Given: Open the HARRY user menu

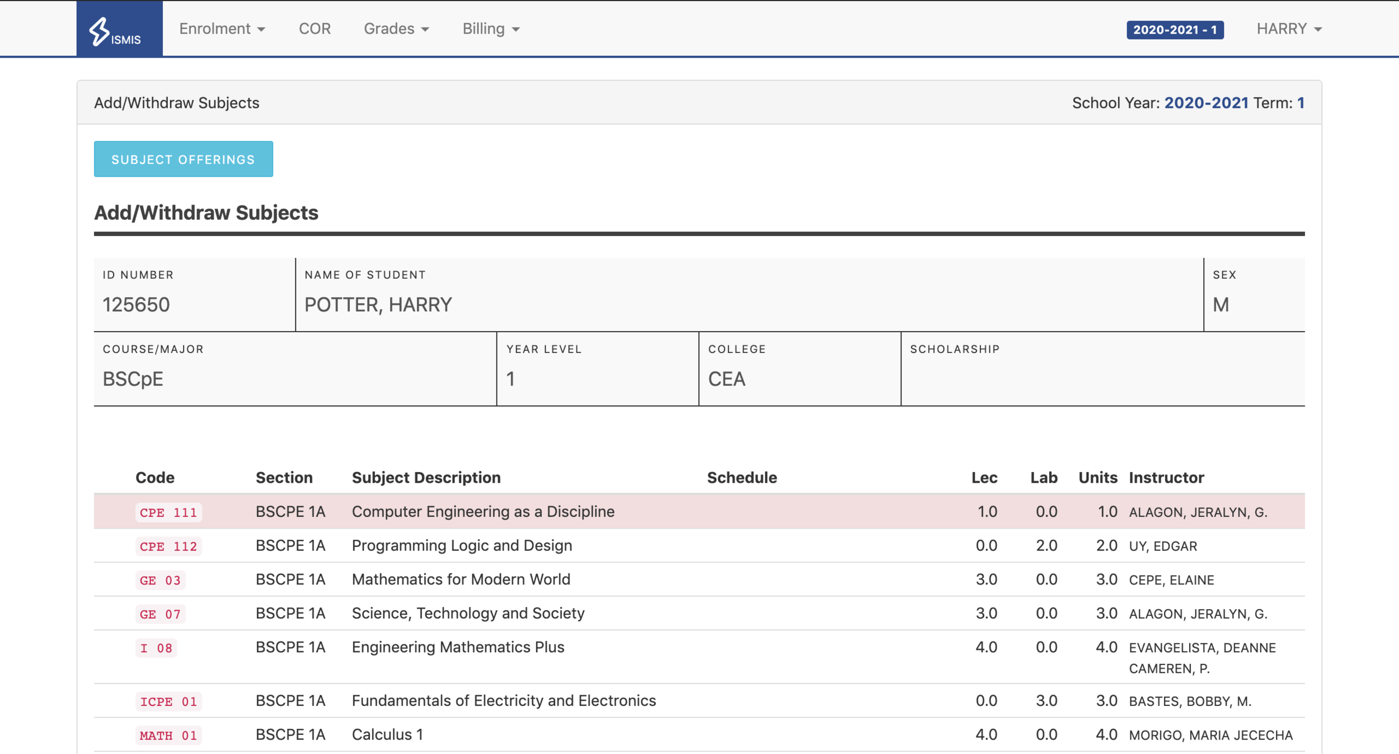Looking at the screenshot, I should pyautogui.click(x=1289, y=29).
